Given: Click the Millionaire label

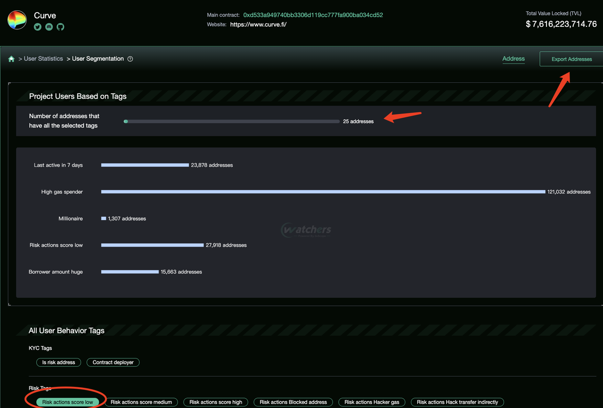Looking at the screenshot, I should (71, 219).
